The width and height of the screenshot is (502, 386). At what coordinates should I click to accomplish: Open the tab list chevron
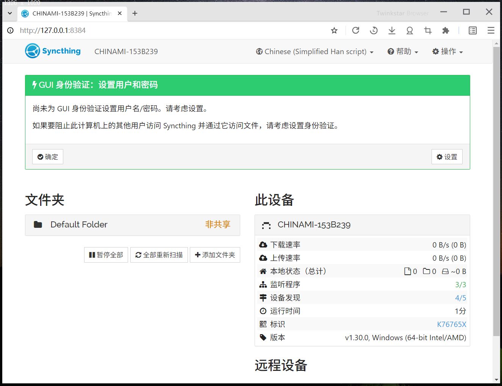10,13
